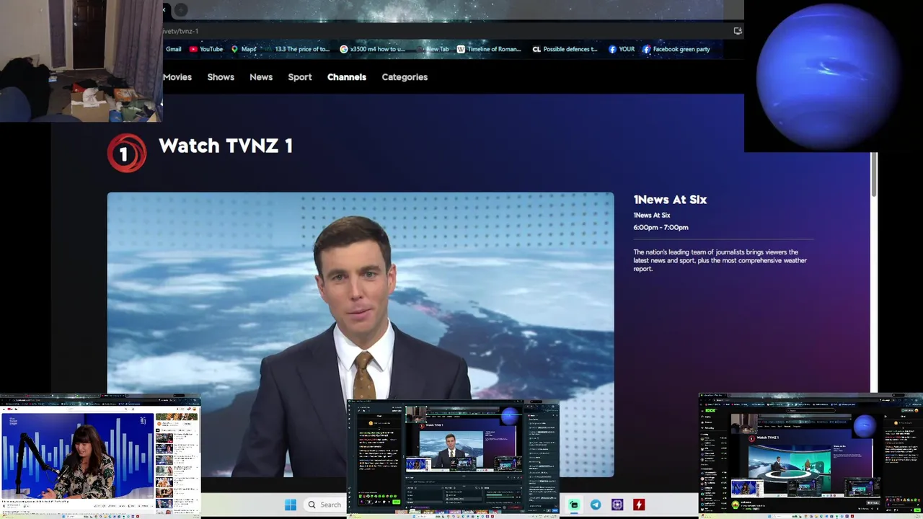
Task: Click the woman podcast video thumbnail window
Action: [x=100, y=456]
